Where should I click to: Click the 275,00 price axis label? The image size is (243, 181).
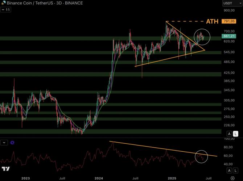(229, 109)
